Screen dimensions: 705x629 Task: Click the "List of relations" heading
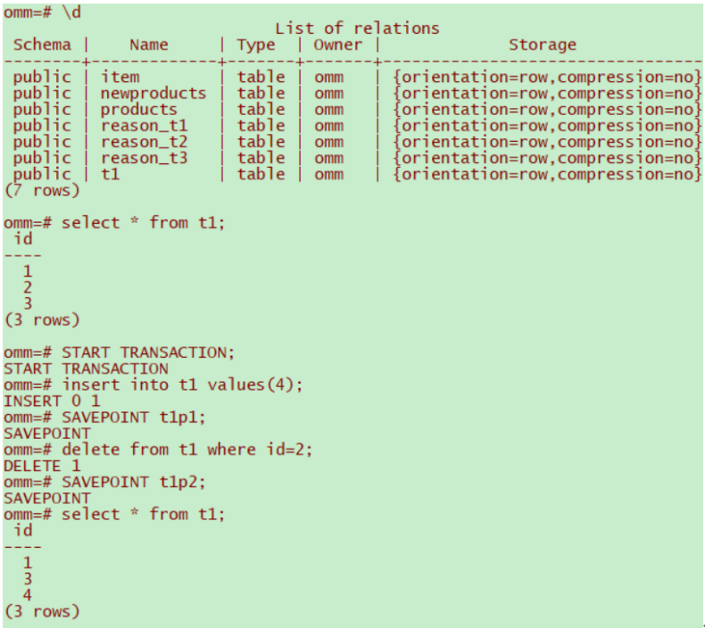pyautogui.click(x=357, y=28)
